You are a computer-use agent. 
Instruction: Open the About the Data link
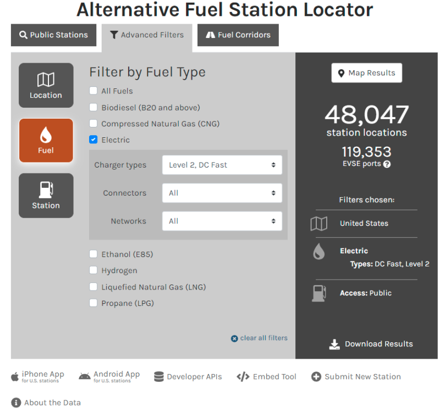46,403
